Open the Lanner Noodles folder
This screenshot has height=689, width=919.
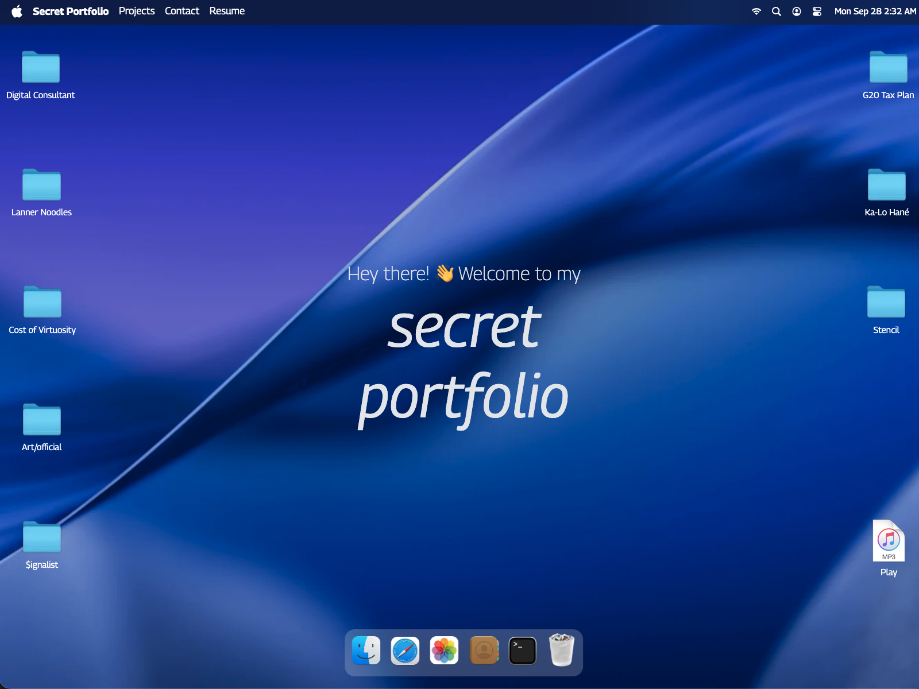(x=41, y=185)
